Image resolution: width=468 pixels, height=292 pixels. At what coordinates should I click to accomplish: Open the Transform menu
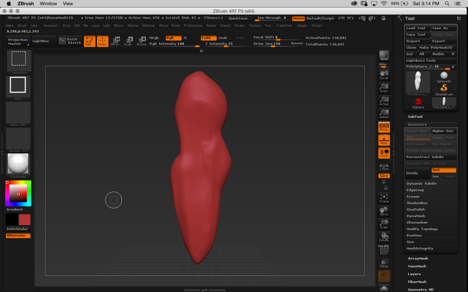(284, 26)
